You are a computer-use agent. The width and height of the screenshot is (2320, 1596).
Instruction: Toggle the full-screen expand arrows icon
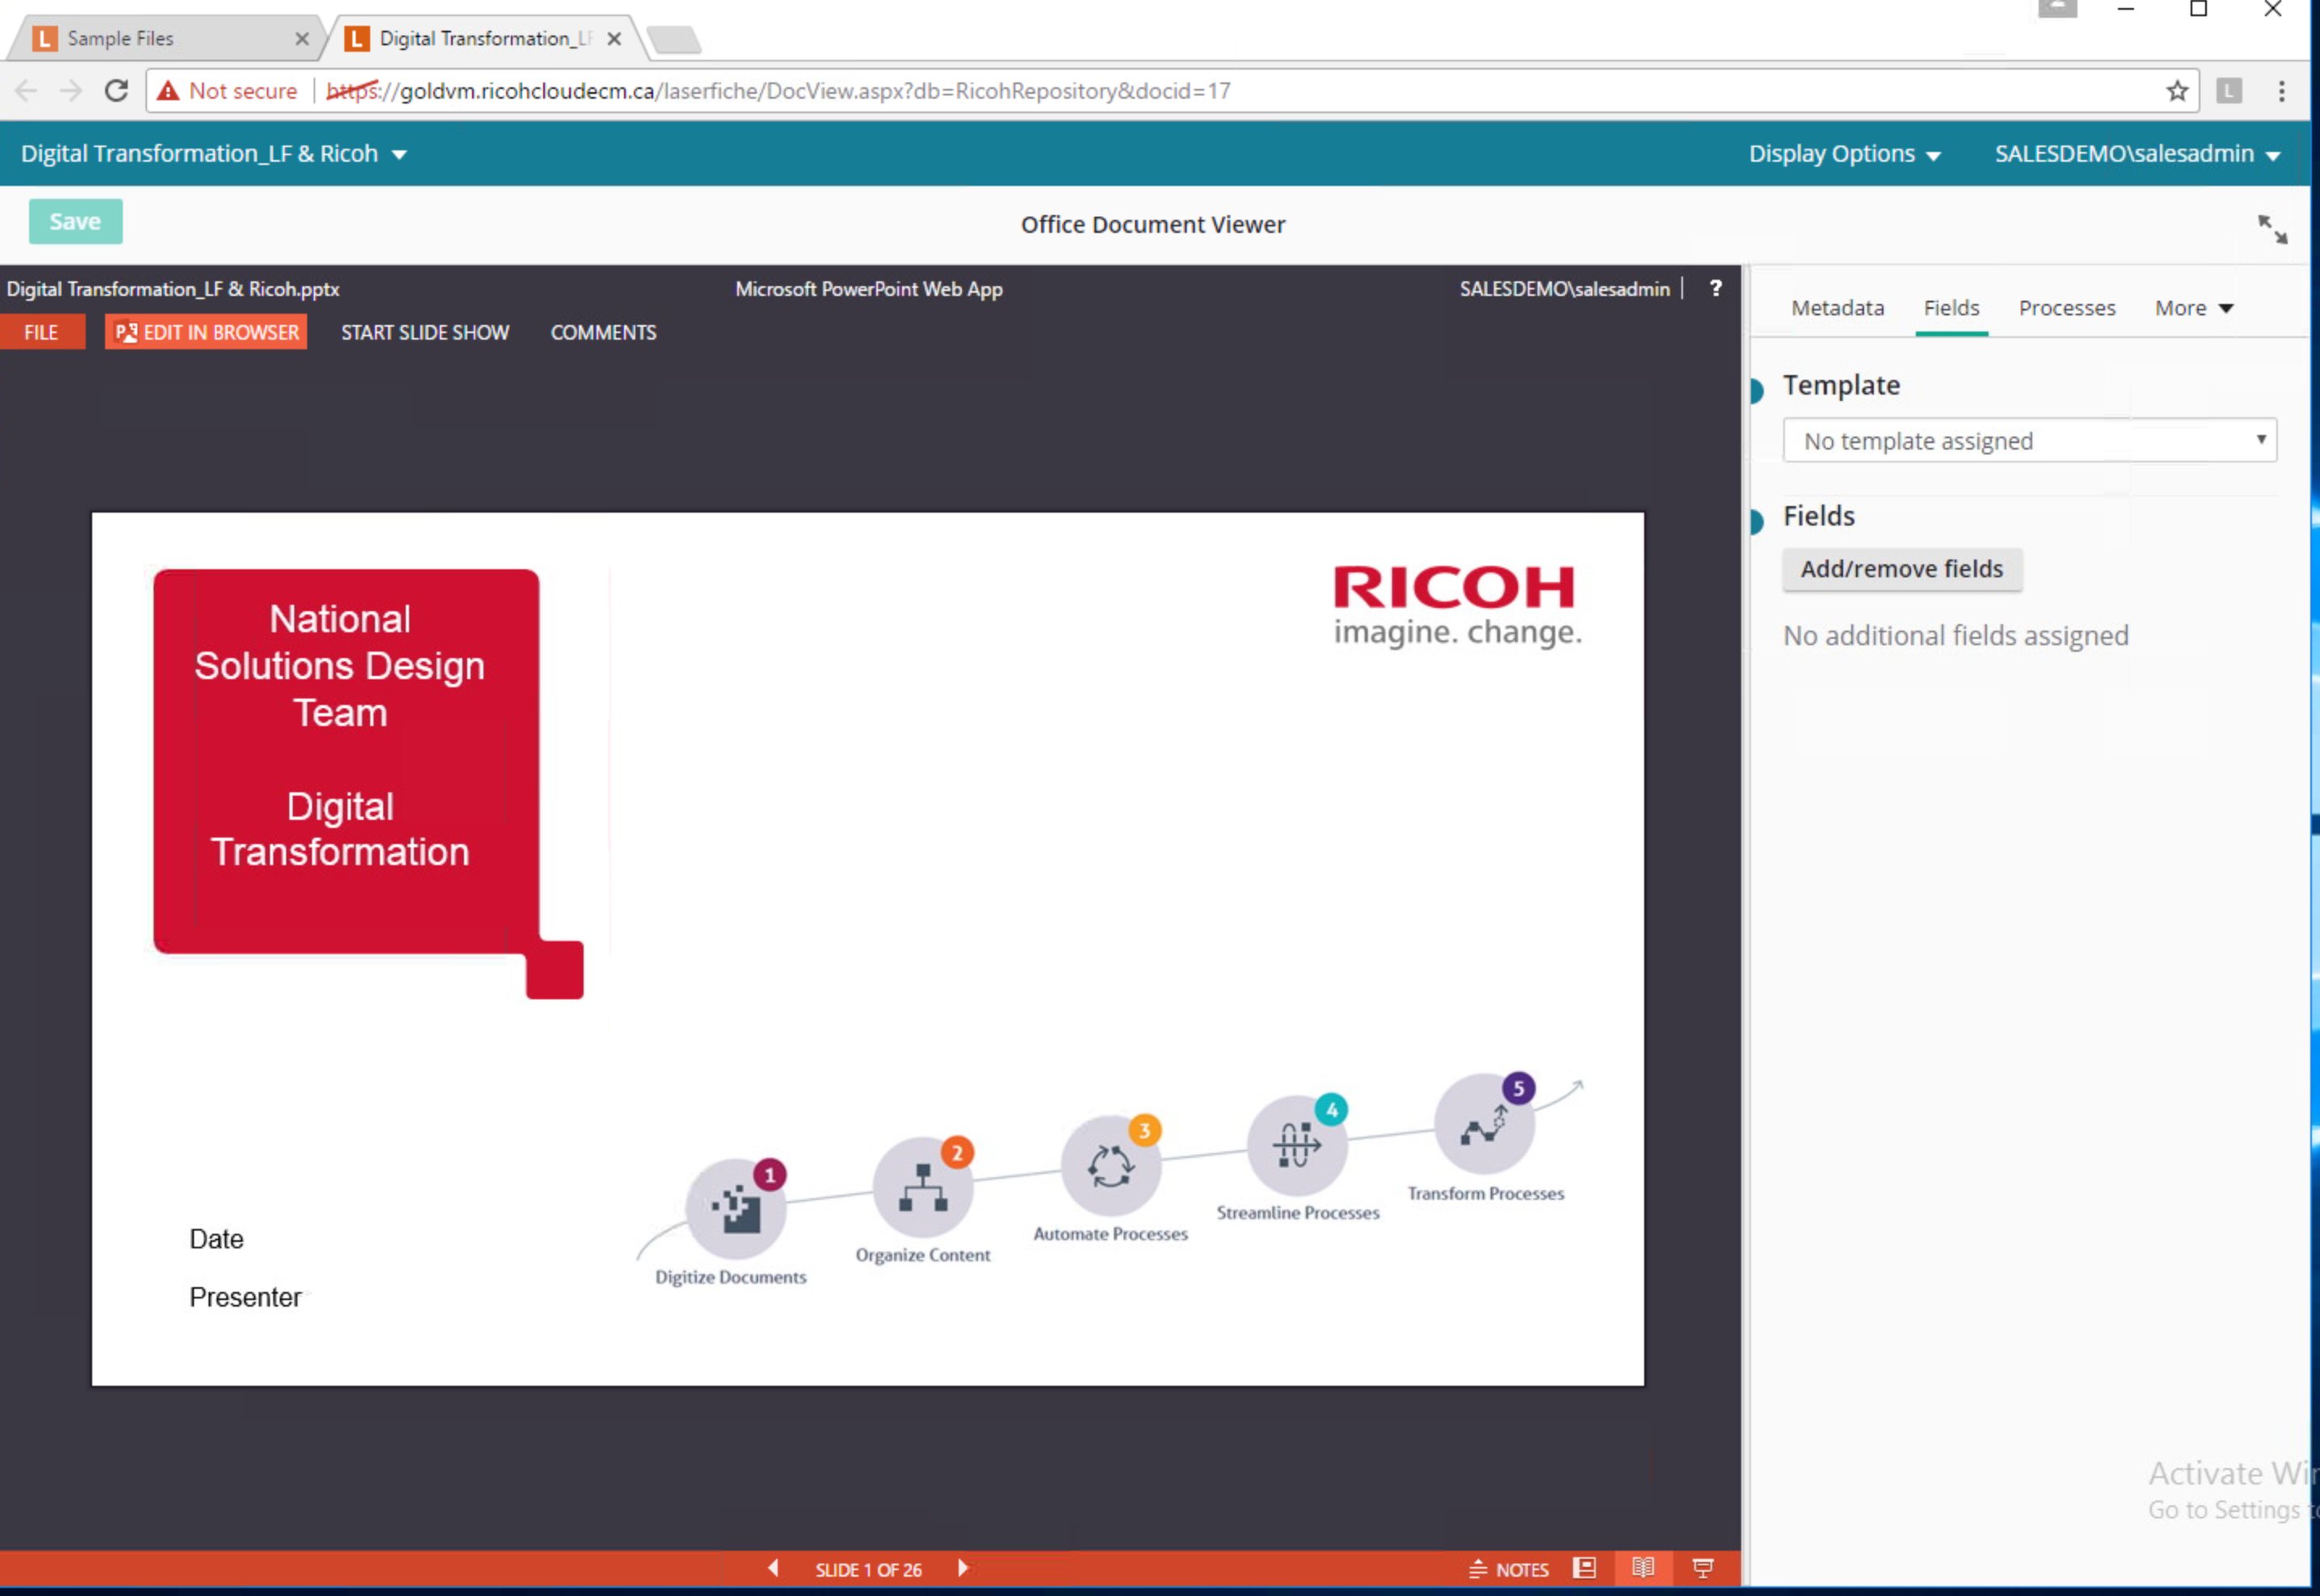tap(2272, 229)
